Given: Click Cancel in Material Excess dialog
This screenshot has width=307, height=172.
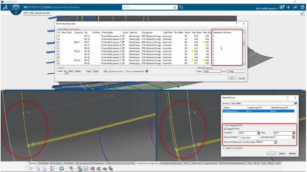Looking at the screenshot, I should (x=281, y=153).
